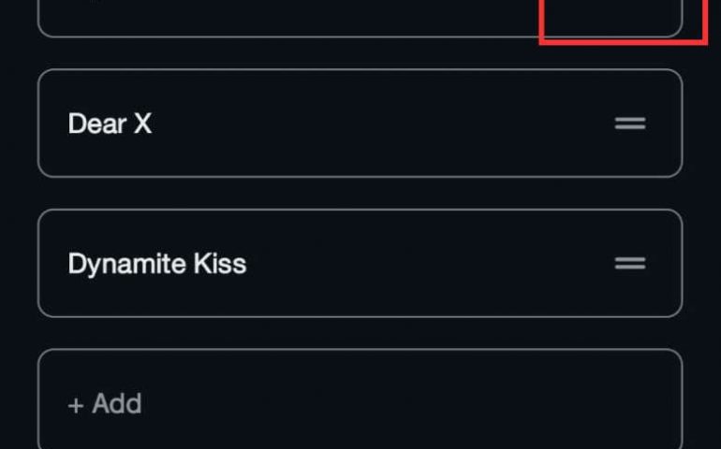
Task: Click the plus sign in the Add field
Action: (x=76, y=404)
